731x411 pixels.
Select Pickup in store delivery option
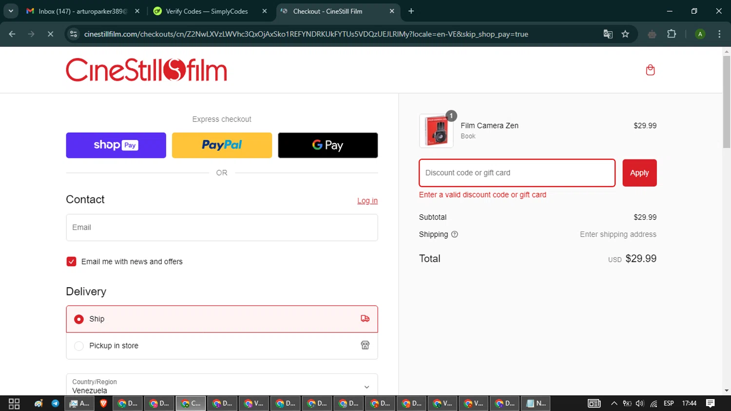click(222, 346)
